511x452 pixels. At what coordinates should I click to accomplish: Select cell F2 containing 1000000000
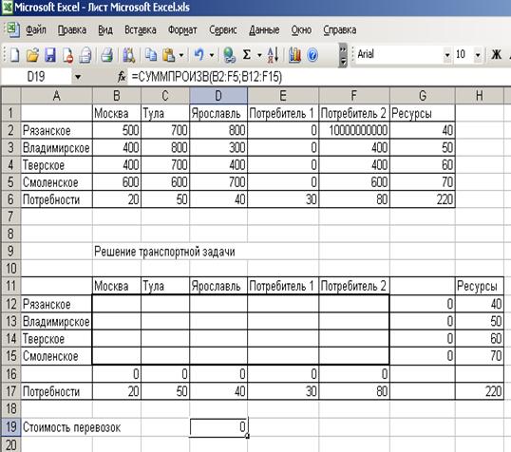click(354, 130)
